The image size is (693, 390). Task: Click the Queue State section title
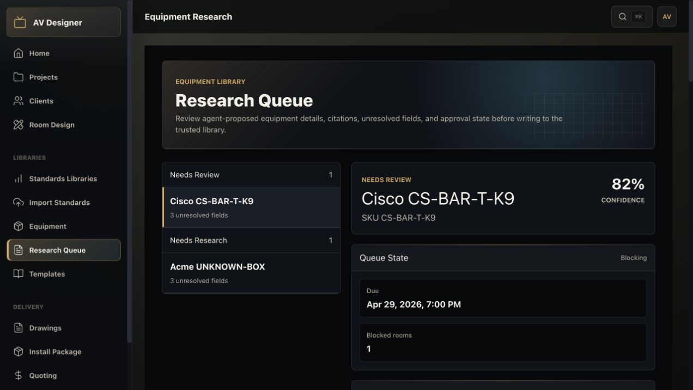coord(384,258)
